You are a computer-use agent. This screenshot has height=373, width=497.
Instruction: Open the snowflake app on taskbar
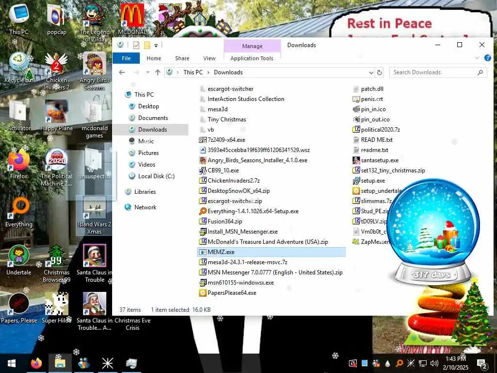coord(107,363)
